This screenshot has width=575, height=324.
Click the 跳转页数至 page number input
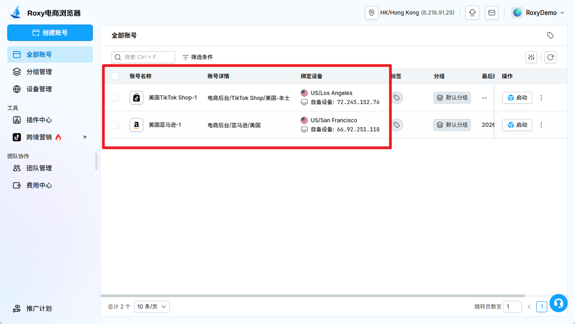(x=513, y=307)
